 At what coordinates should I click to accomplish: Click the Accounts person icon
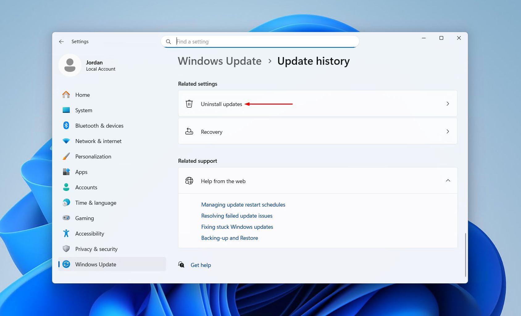point(66,187)
